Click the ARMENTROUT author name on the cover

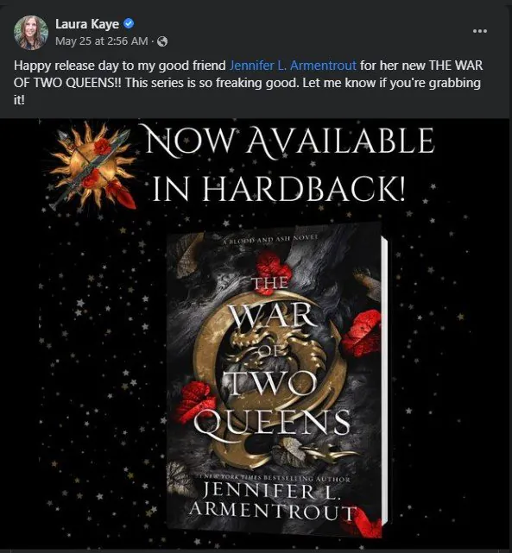point(273,512)
